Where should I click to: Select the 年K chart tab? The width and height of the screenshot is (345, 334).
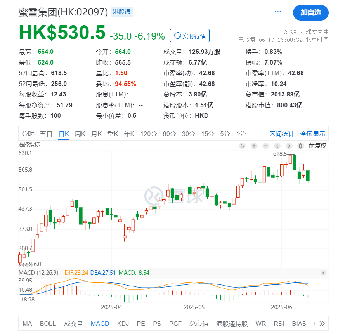[x=129, y=134]
